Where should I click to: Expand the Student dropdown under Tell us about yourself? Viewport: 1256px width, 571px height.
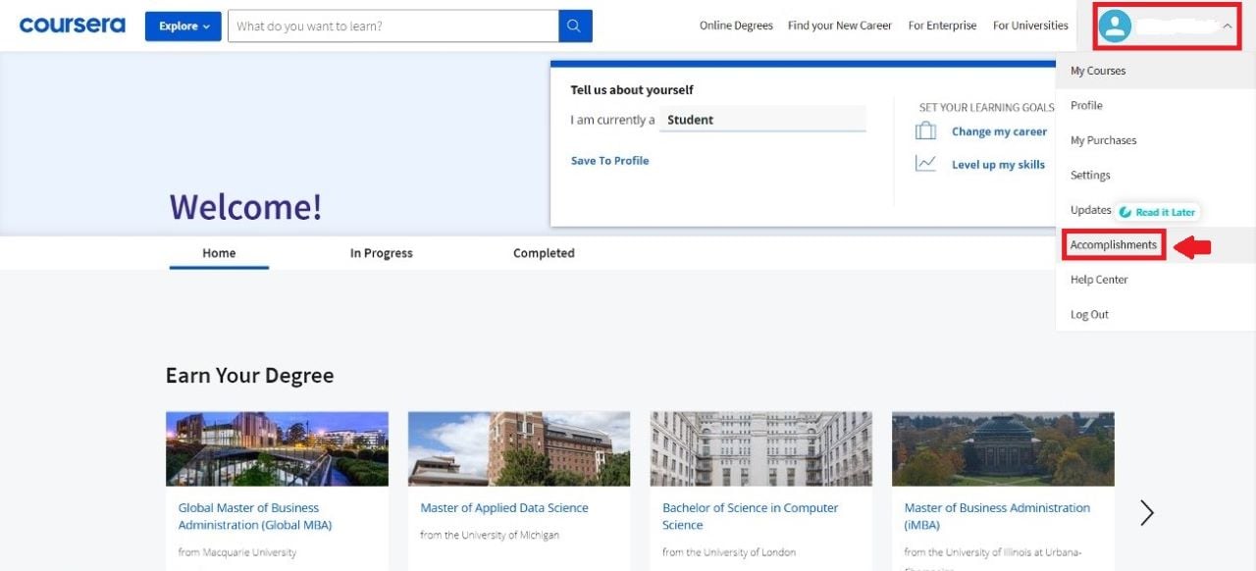(x=760, y=119)
